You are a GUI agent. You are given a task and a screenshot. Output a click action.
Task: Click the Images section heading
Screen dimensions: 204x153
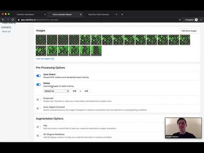(x=40, y=31)
